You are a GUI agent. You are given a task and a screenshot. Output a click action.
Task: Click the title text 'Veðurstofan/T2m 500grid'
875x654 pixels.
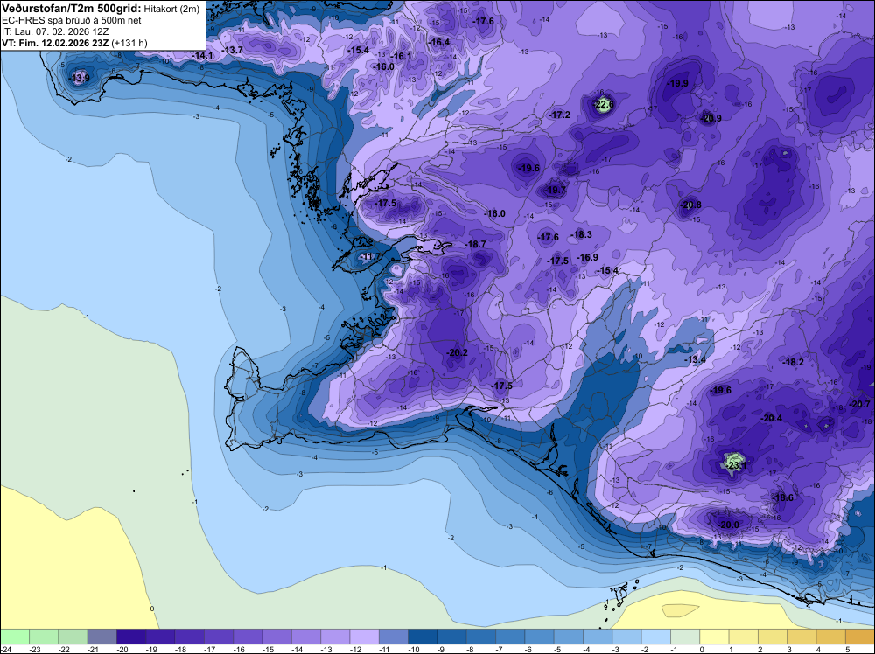coord(72,9)
